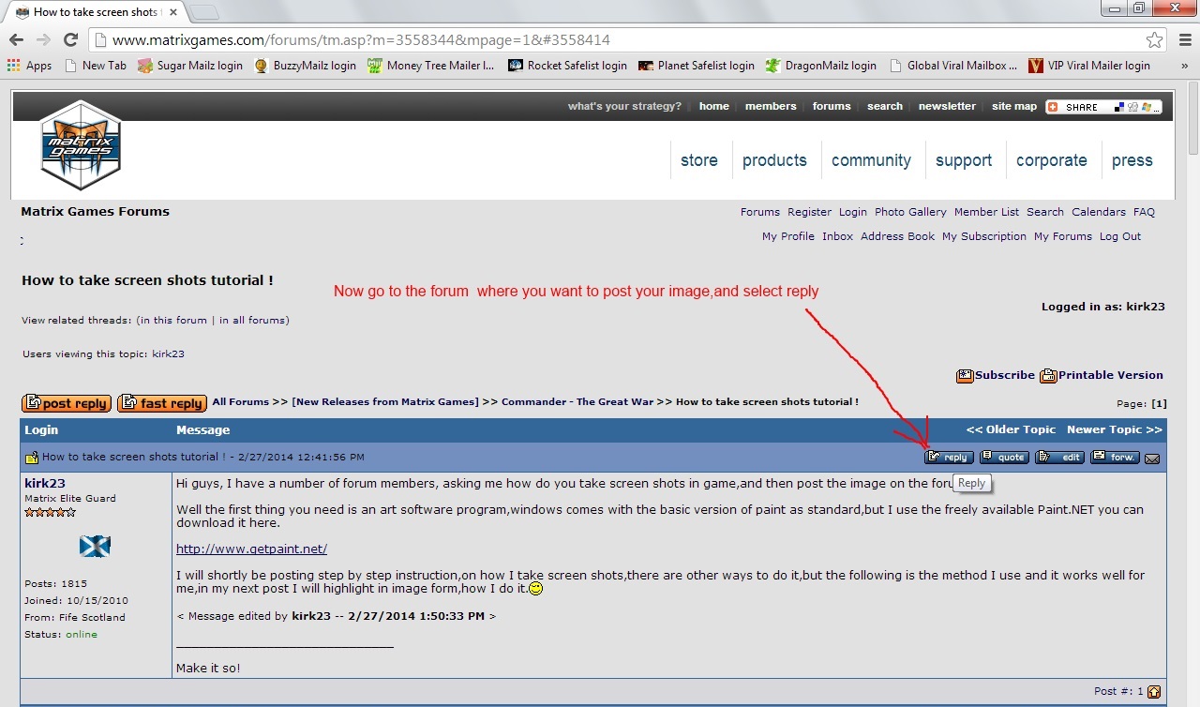The image size is (1200, 707).
Task: Open the Inbox link
Action: [838, 236]
